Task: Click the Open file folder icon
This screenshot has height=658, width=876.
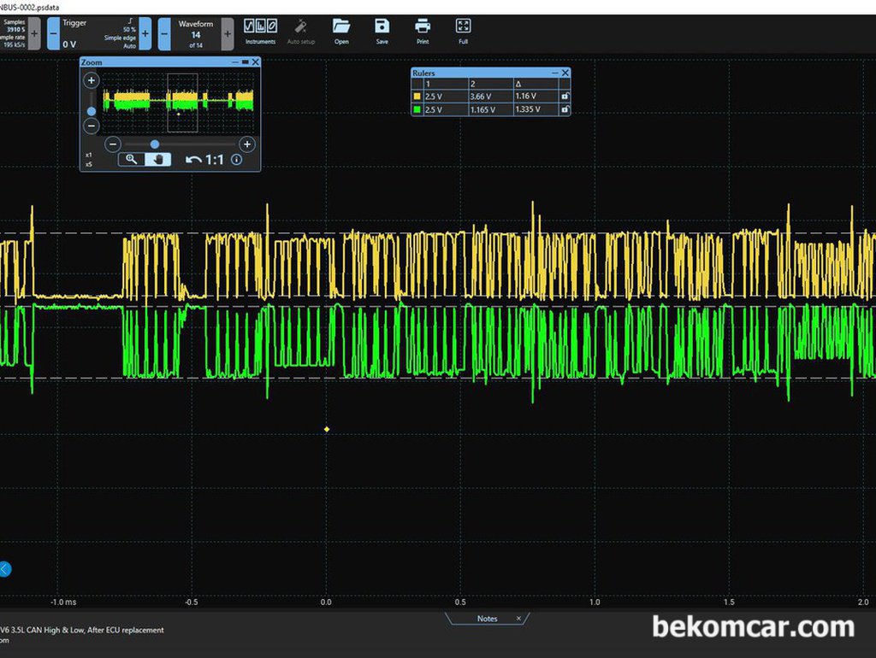Action: (341, 32)
